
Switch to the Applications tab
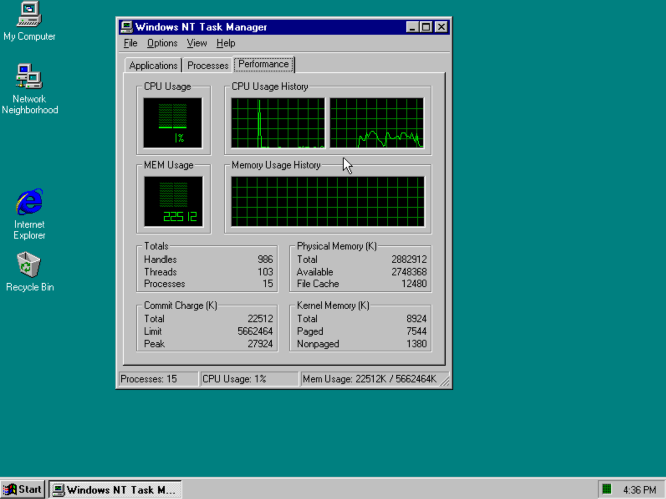(x=153, y=66)
